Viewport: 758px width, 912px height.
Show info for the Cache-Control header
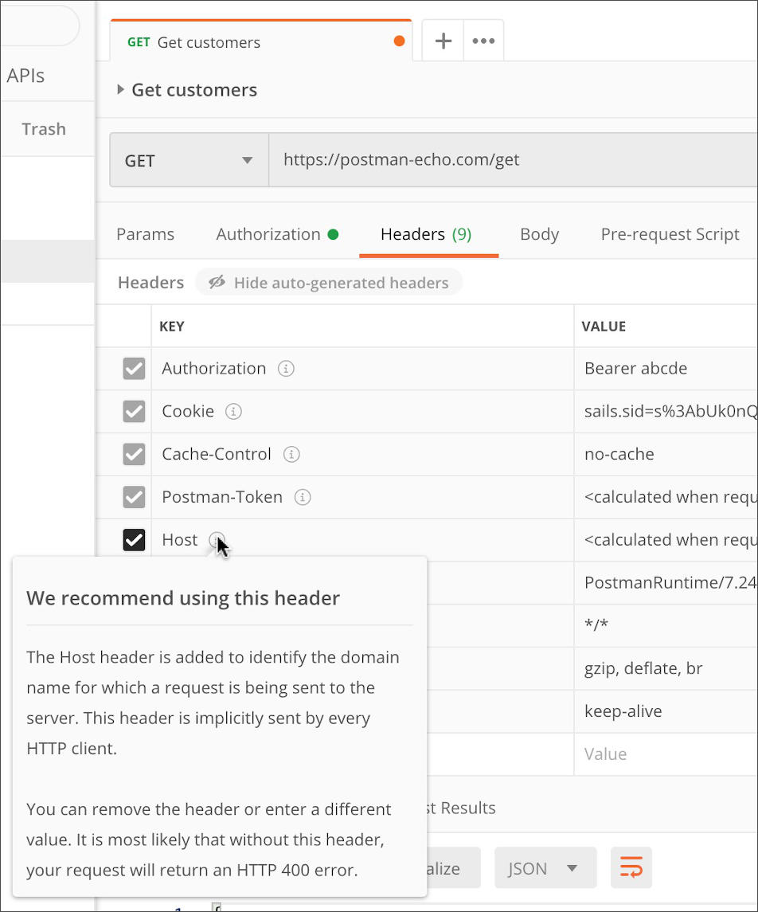[291, 454]
